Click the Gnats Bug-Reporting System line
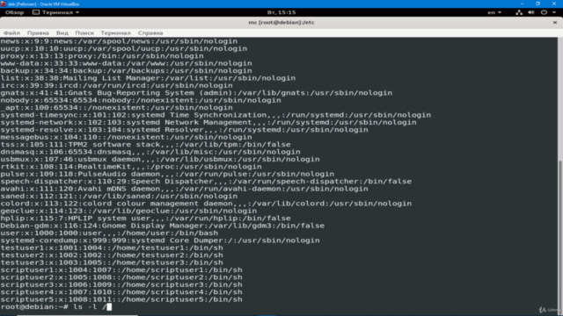Viewport: 563px width, 316px height. tap(196, 93)
